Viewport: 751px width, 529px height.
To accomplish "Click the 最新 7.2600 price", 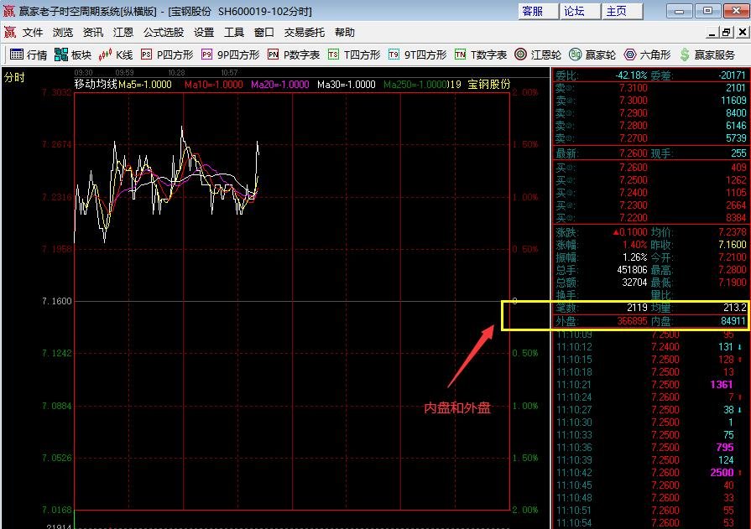I will (x=634, y=153).
